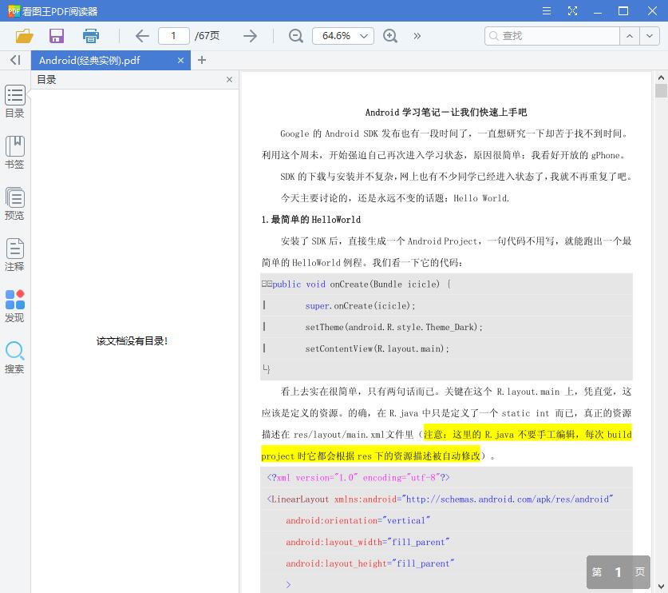Click the page number input field
Screen dimensions: 668x593
coord(174,36)
